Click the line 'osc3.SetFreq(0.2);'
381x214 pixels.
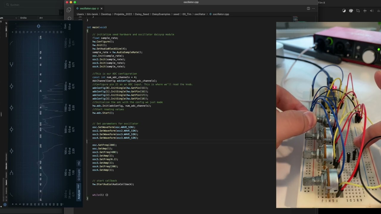(105, 159)
